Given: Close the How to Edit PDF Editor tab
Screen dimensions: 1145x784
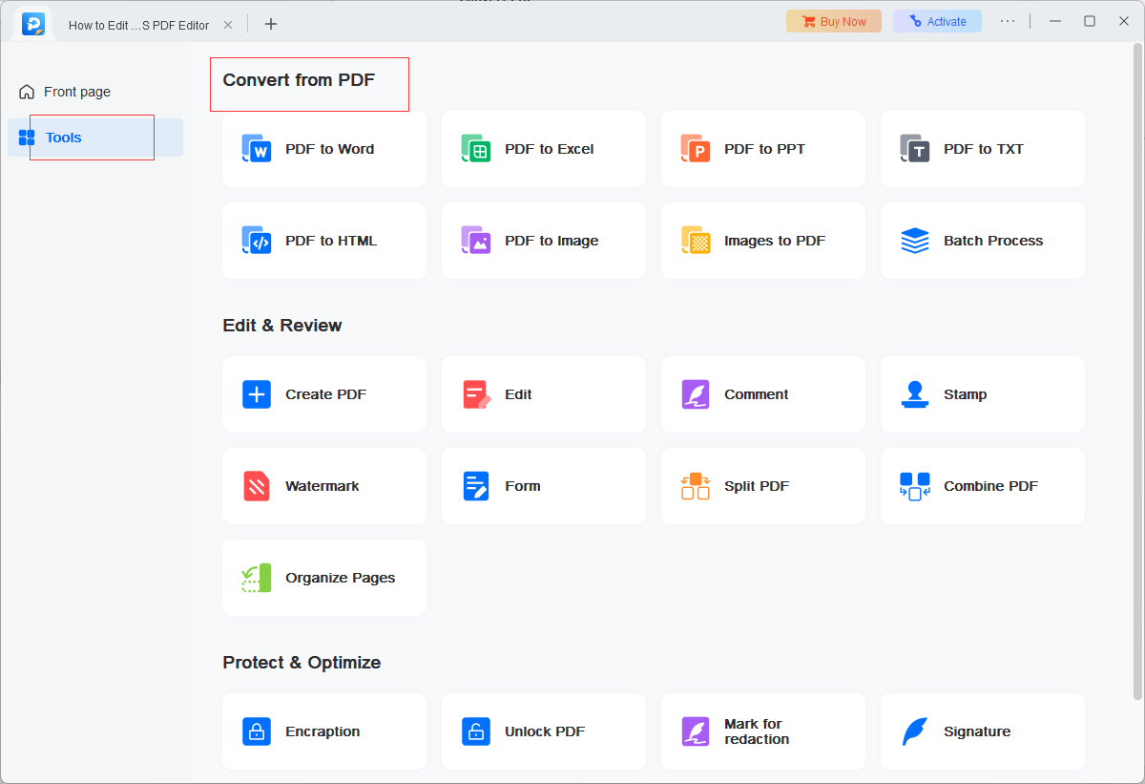Looking at the screenshot, I should point(228,25).
